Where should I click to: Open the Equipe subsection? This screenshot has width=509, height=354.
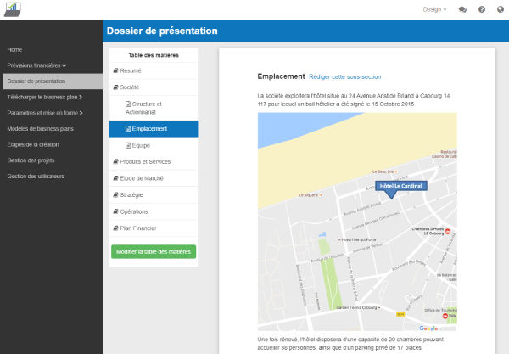[x=154, y=145]
